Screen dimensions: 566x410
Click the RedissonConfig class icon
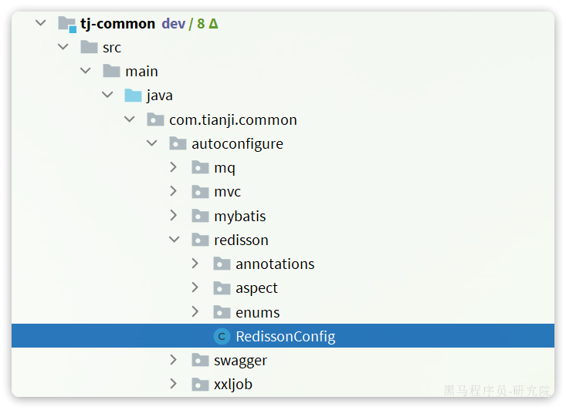(222, 336)
